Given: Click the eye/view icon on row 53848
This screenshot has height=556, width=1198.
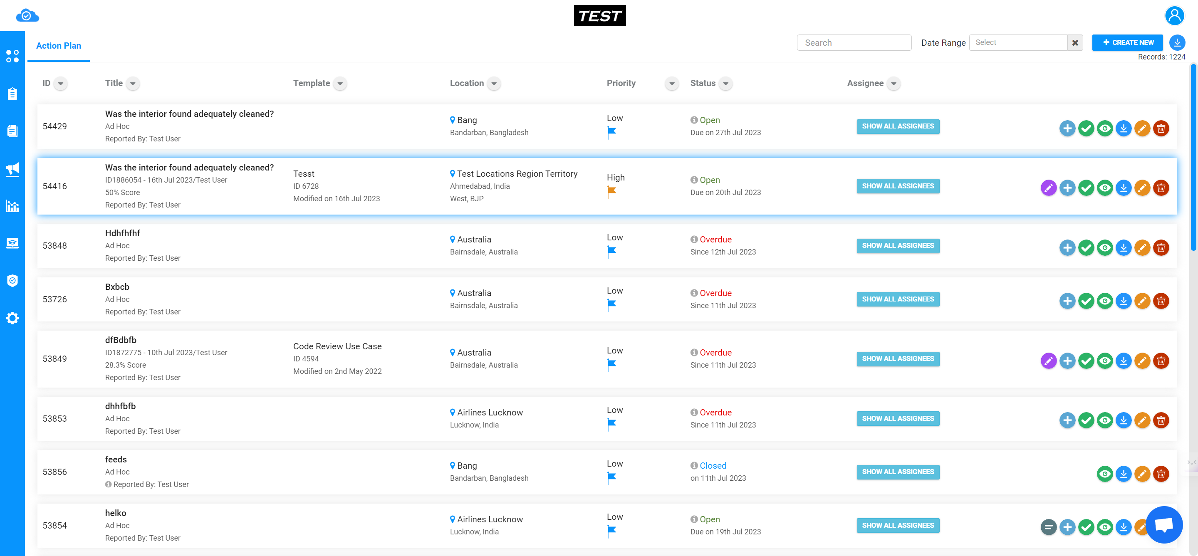Looking at the screenshot, I should coord(1105,246).
